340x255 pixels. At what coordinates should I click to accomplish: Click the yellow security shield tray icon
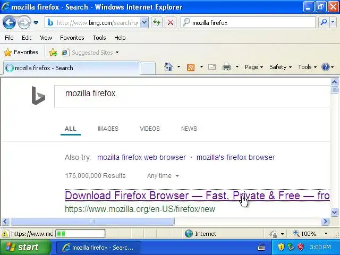pos(281,246)
